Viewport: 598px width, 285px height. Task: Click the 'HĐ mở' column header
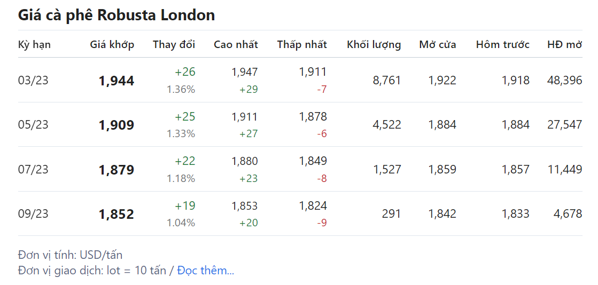565,45
